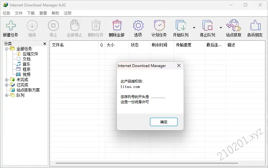Select 已完成 folder
The width and height of the screenshot is (268, 168).
(x=22, y=85)
